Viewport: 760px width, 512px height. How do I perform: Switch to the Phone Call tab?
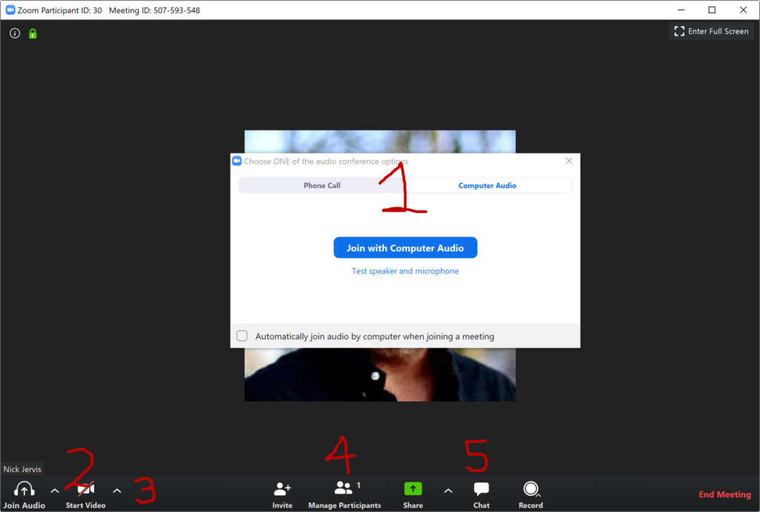coord(321,185)
